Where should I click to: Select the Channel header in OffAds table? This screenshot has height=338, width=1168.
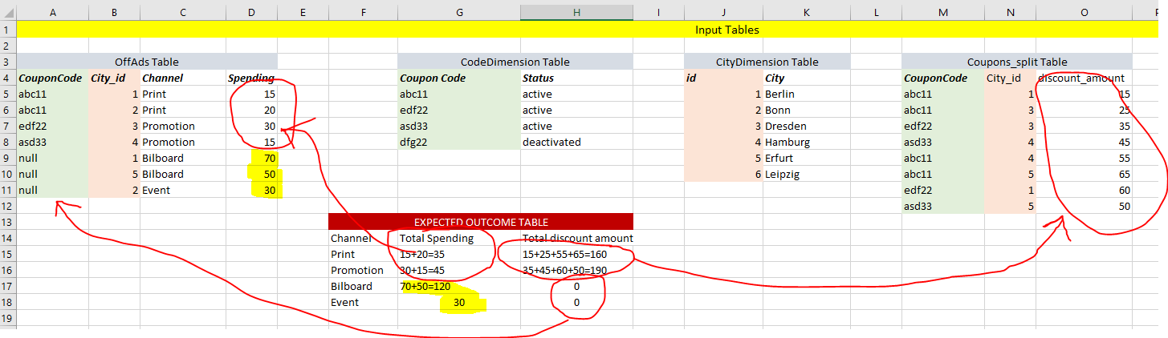[182, 78]
